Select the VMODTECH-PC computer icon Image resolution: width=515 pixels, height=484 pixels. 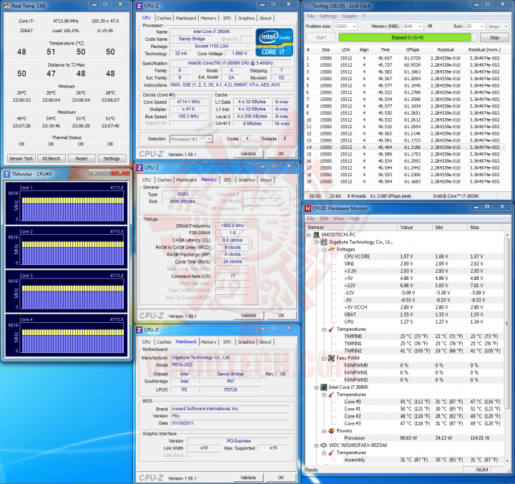[x=316, y=235]
